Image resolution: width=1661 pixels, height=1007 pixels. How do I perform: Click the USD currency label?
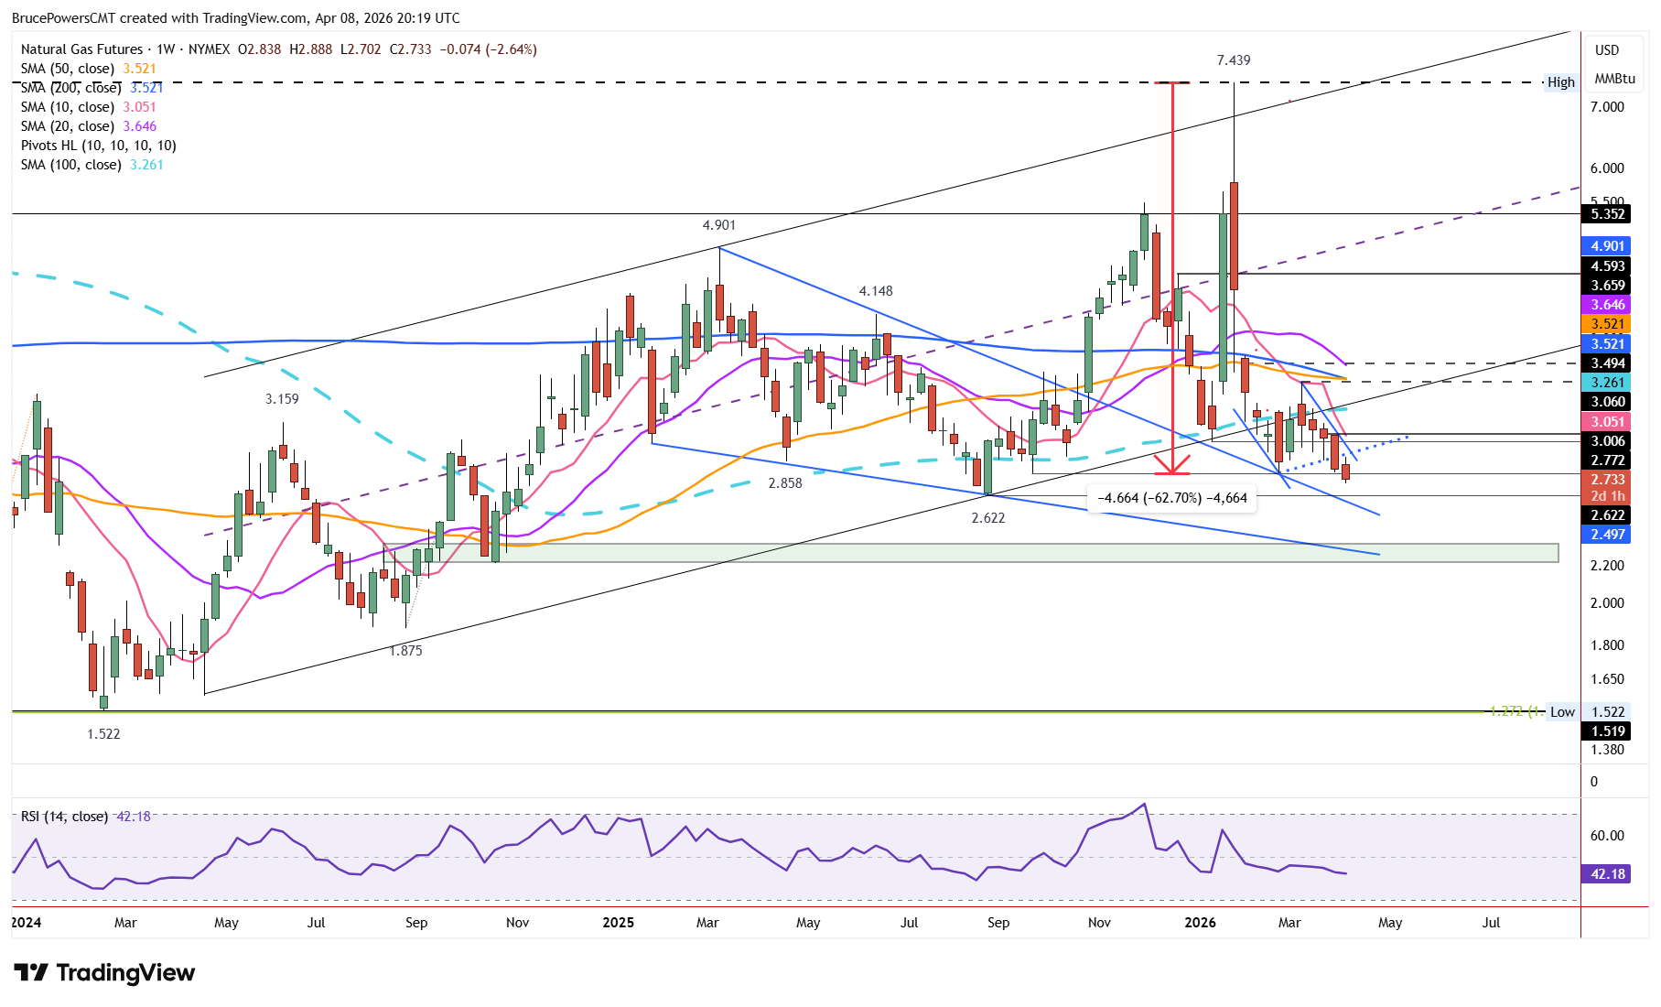[1607, 50]
